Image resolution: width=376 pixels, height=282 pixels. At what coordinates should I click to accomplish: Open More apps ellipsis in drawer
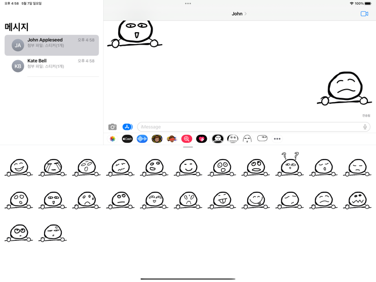point(277,139)
